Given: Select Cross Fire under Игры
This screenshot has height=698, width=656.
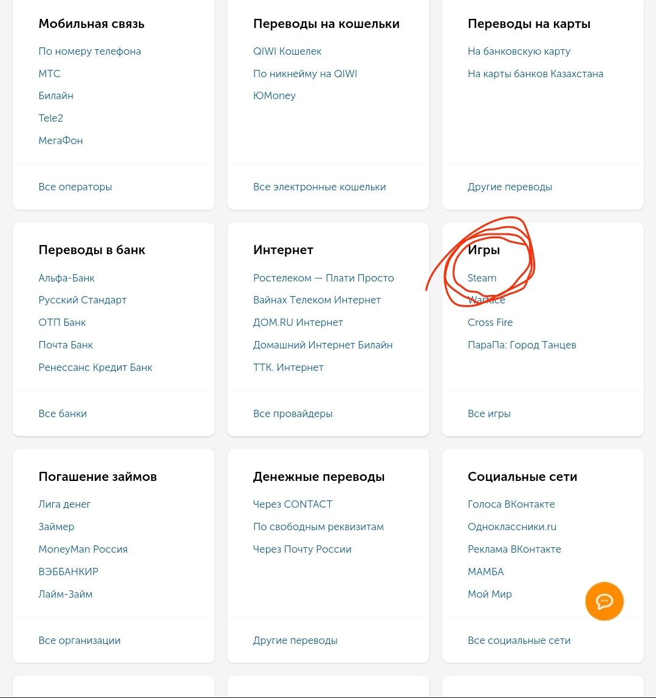Looking at the screenshot, I should [490, 322].
